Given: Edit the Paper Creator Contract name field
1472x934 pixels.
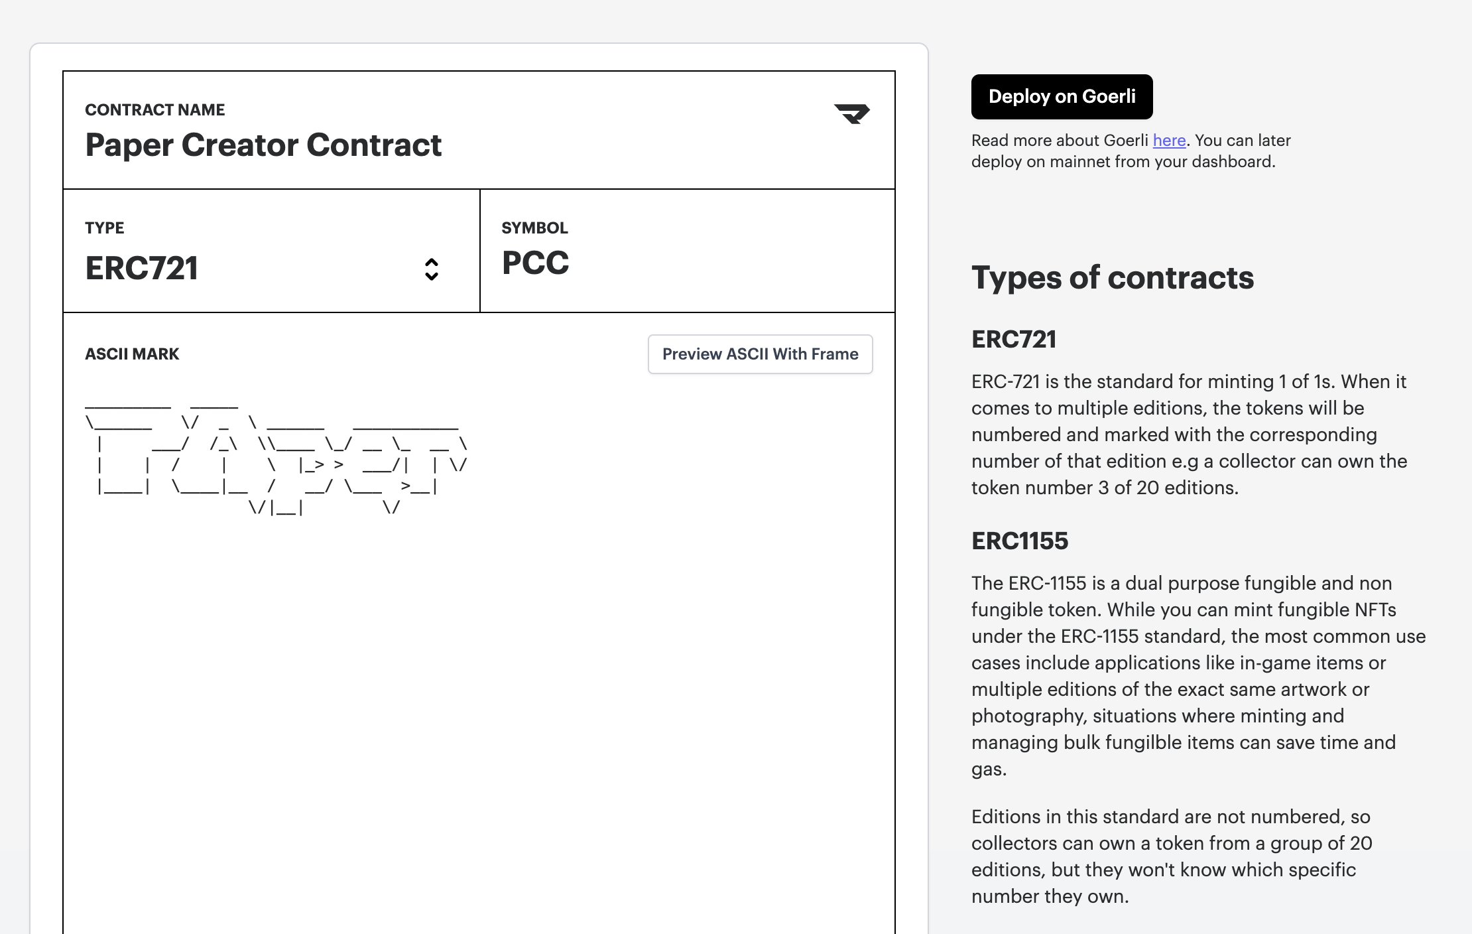Looking at the screenshot, I should point(263,145).
